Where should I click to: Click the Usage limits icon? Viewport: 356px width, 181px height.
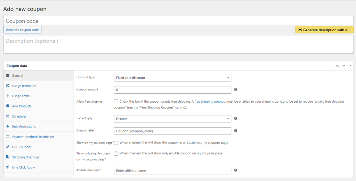tap(8, 96)
